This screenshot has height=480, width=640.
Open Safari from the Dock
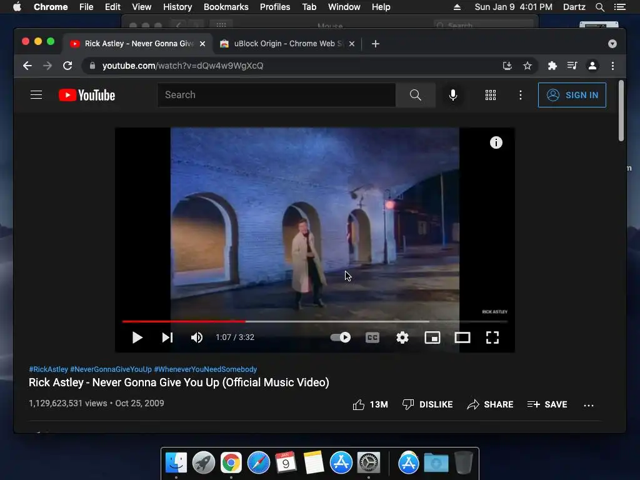point(259,463)
